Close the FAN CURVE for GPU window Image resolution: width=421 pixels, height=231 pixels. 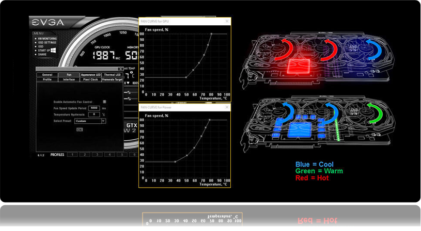point(227,21)
